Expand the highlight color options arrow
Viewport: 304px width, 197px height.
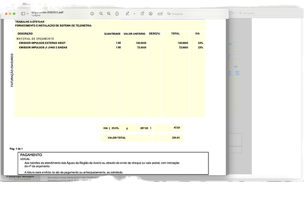pos(134,14)
